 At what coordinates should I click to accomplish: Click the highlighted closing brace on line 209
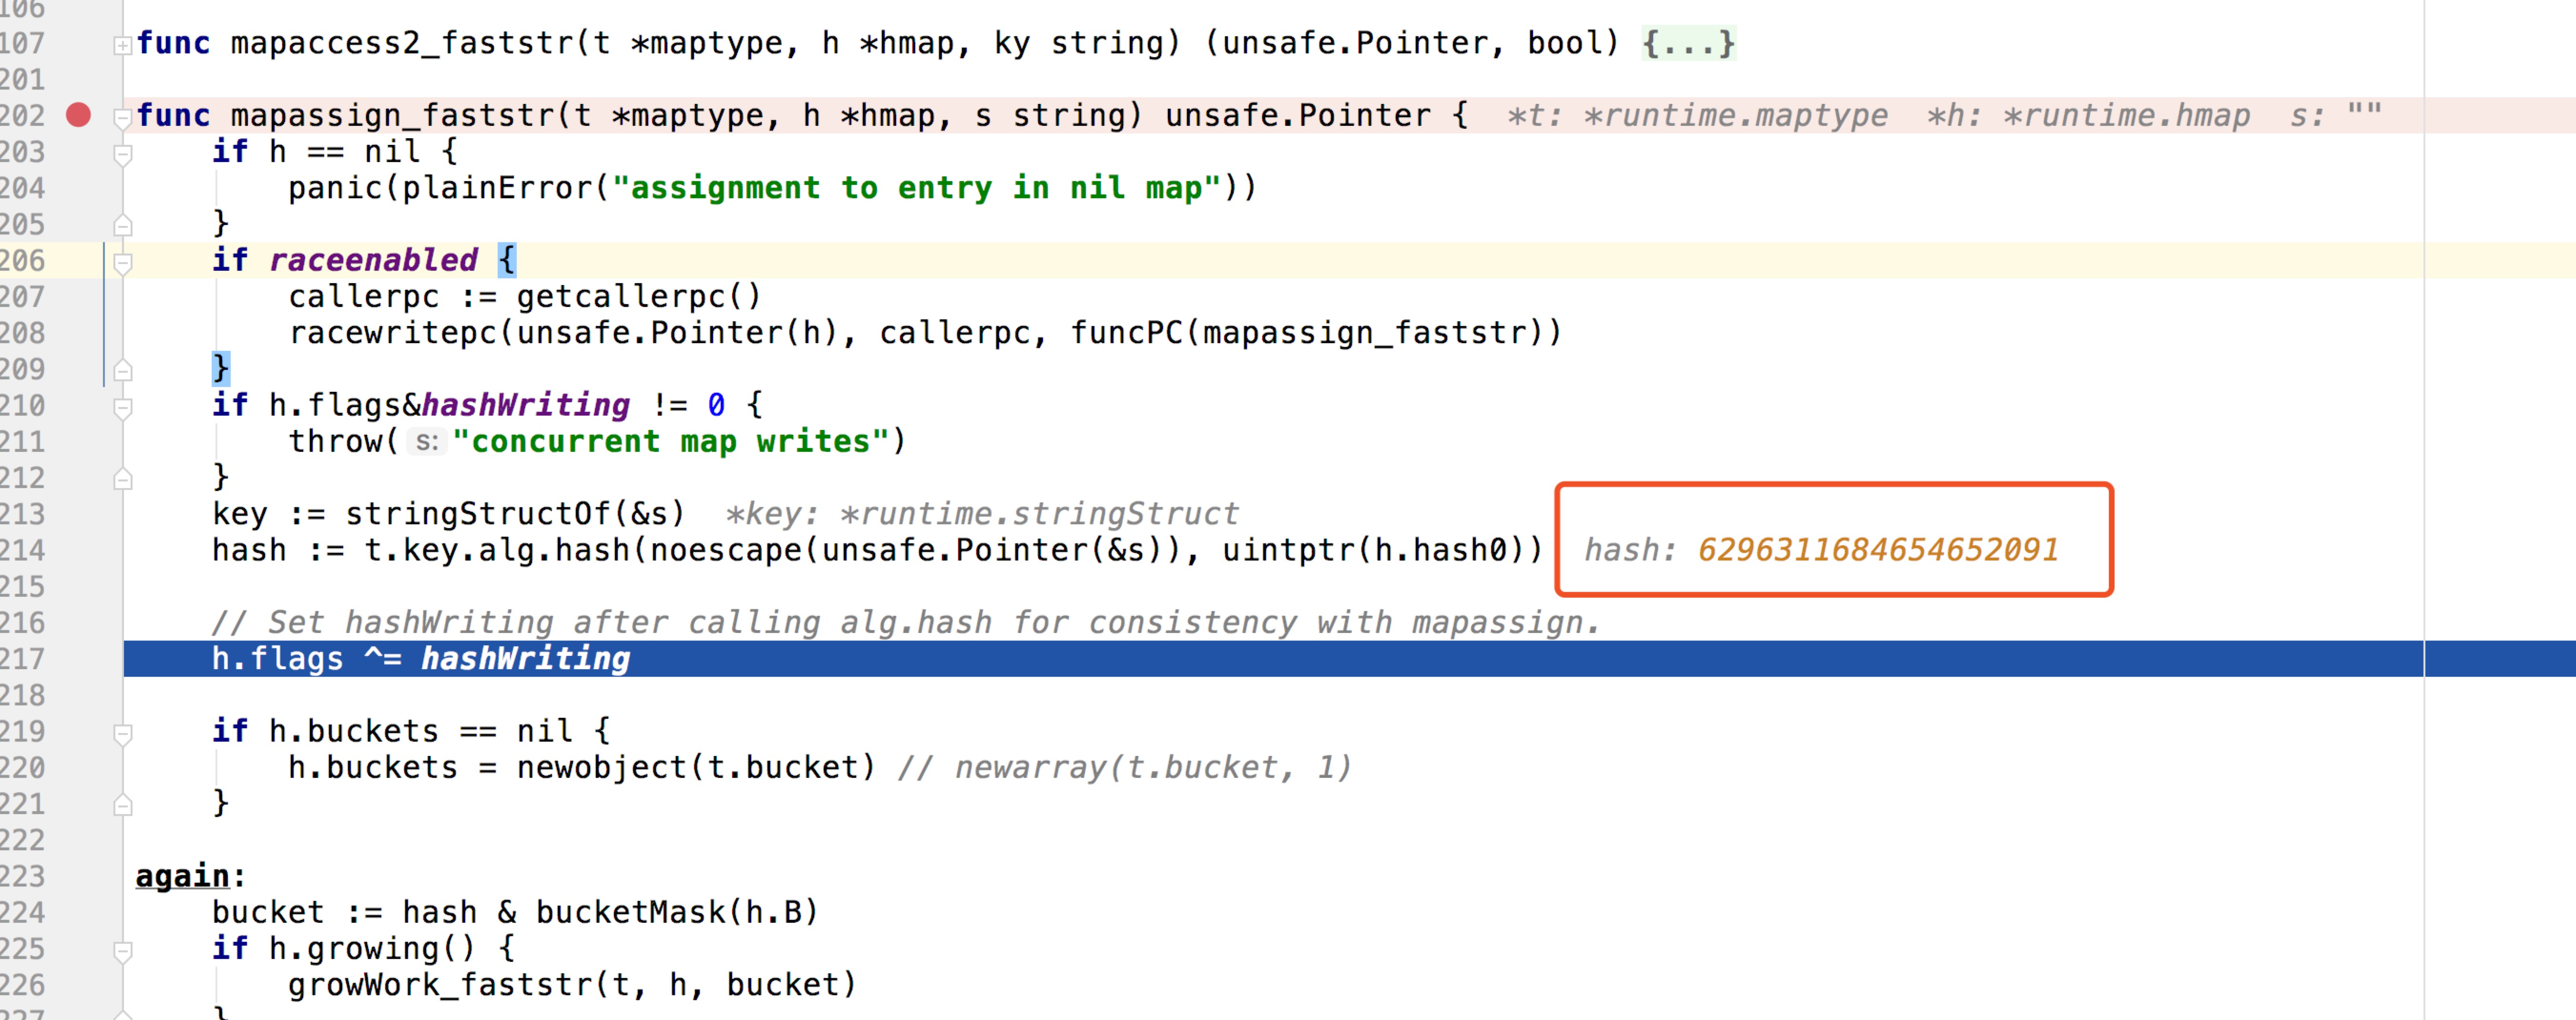pos(221,369)
